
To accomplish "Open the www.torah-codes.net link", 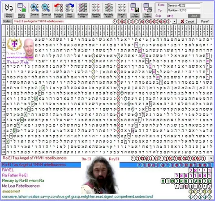I will click(x=20, y=57).
